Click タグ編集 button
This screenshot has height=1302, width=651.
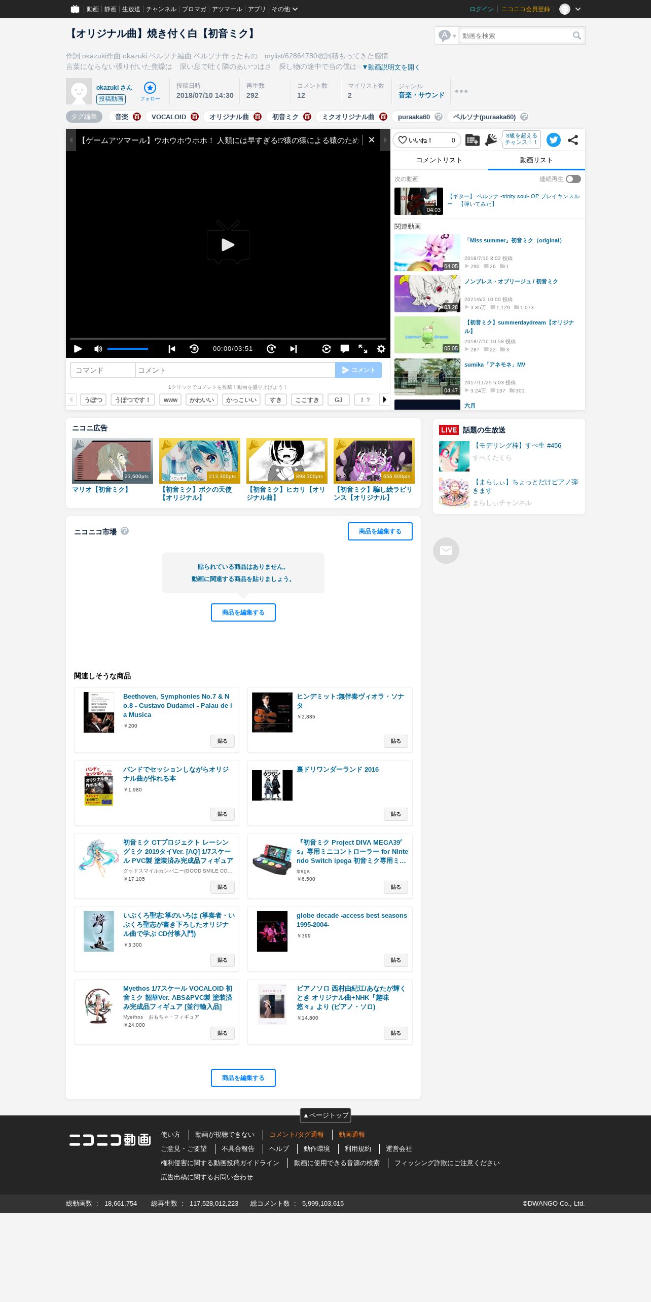click(84, 117)
